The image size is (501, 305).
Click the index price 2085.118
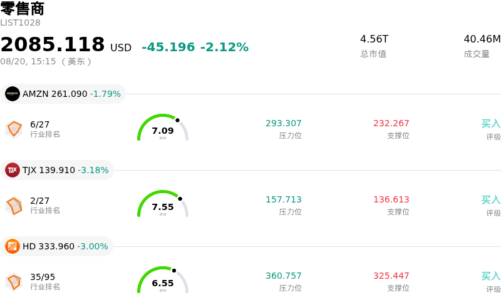pos(53,44)
